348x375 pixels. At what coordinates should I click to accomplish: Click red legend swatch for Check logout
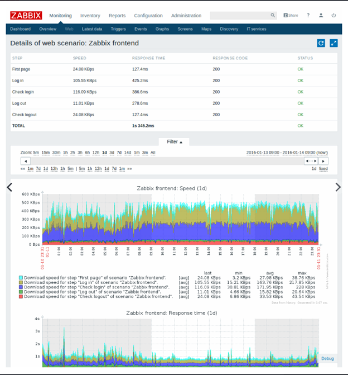pyautogui.click(x=21, y=296)
